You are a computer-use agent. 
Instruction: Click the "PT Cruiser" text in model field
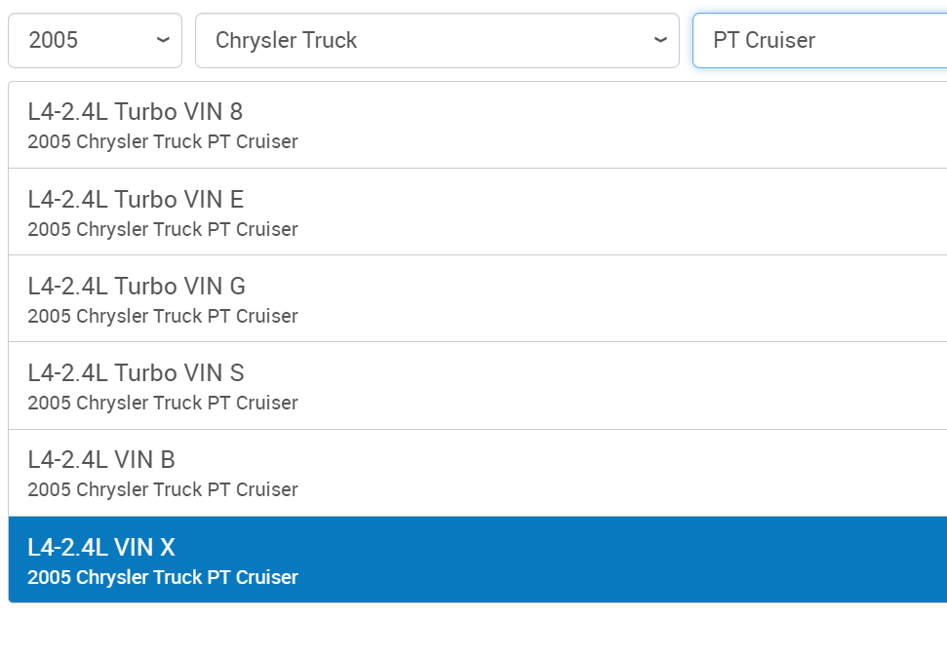click(x=765, y=40)
